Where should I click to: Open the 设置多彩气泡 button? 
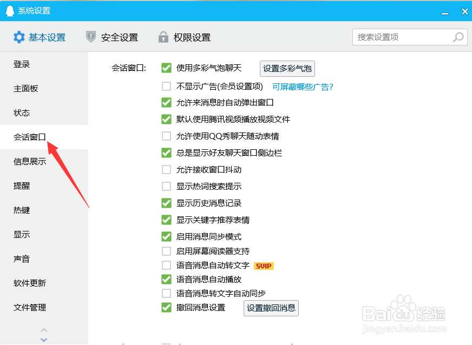(x=287, y=69)
